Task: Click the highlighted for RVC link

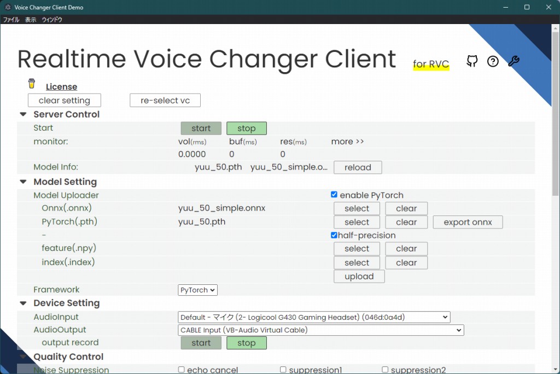Action: coord(431,64)
